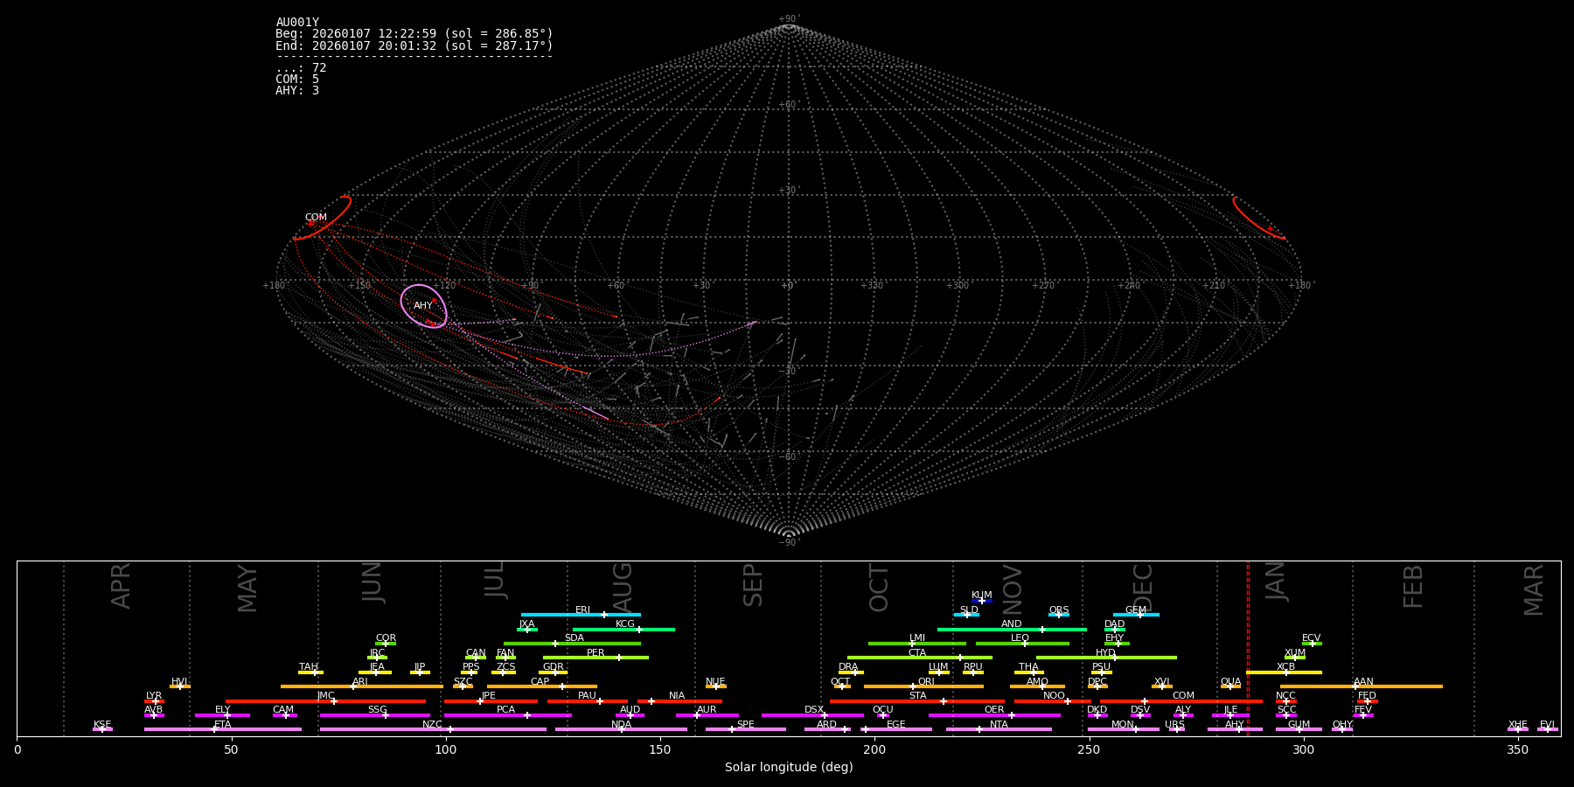Image resolution: width=1574 pixels, height=787 pixels.
Task: Click the KUM shower label
Action: [x=982, y=595]
